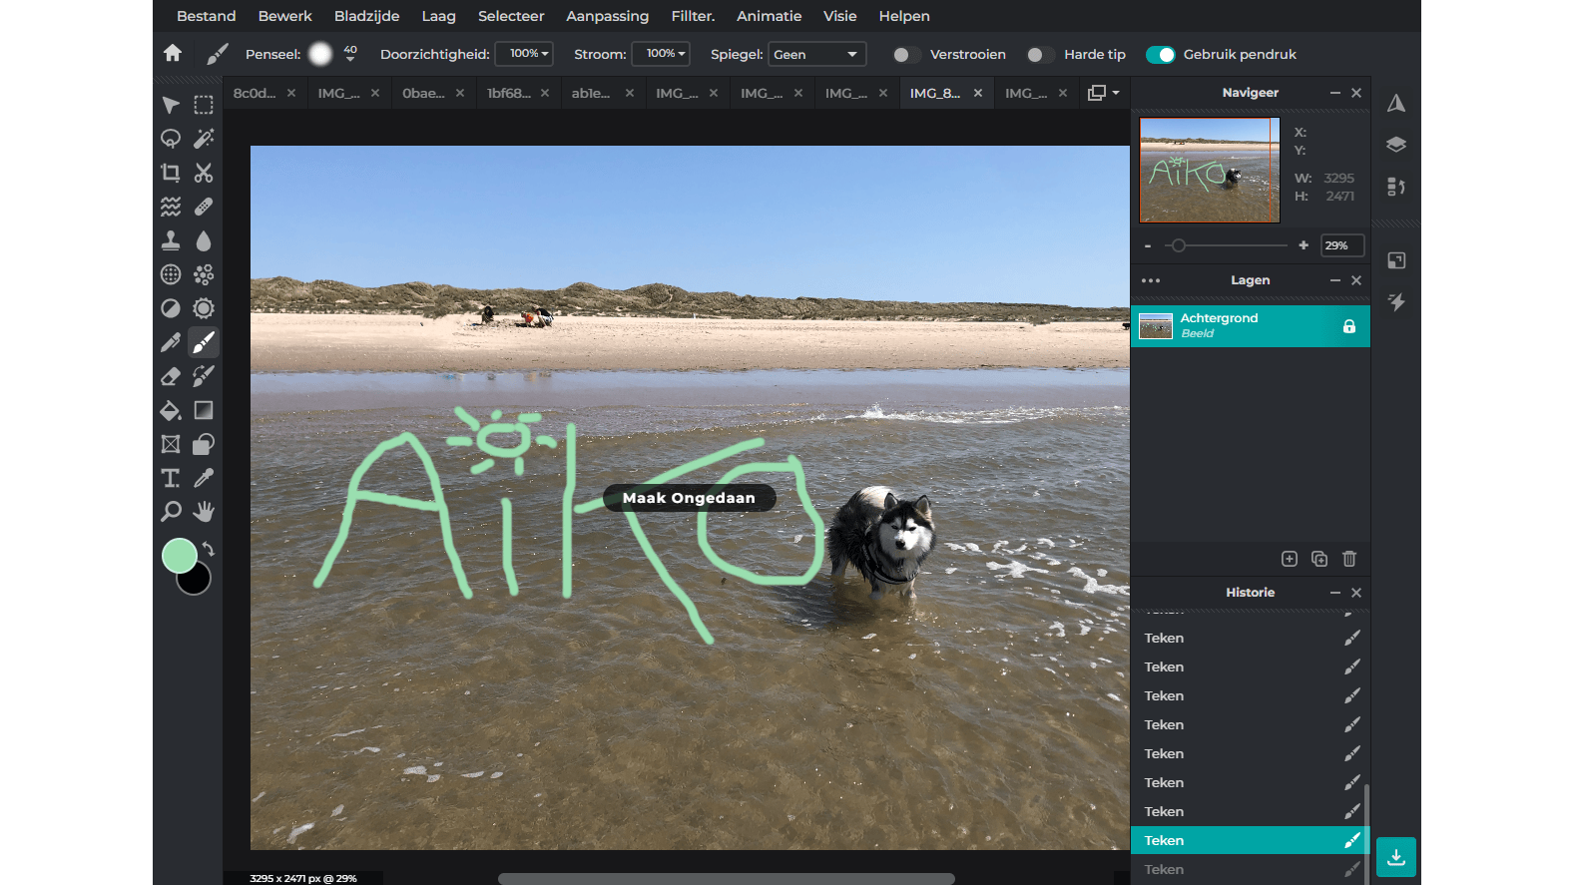Image resolution: width=1574 pixels, height=885 pixels.
Task: Zoom in with Navigeer plus button
Action: pyautogui.click(x=1304, y=245)
